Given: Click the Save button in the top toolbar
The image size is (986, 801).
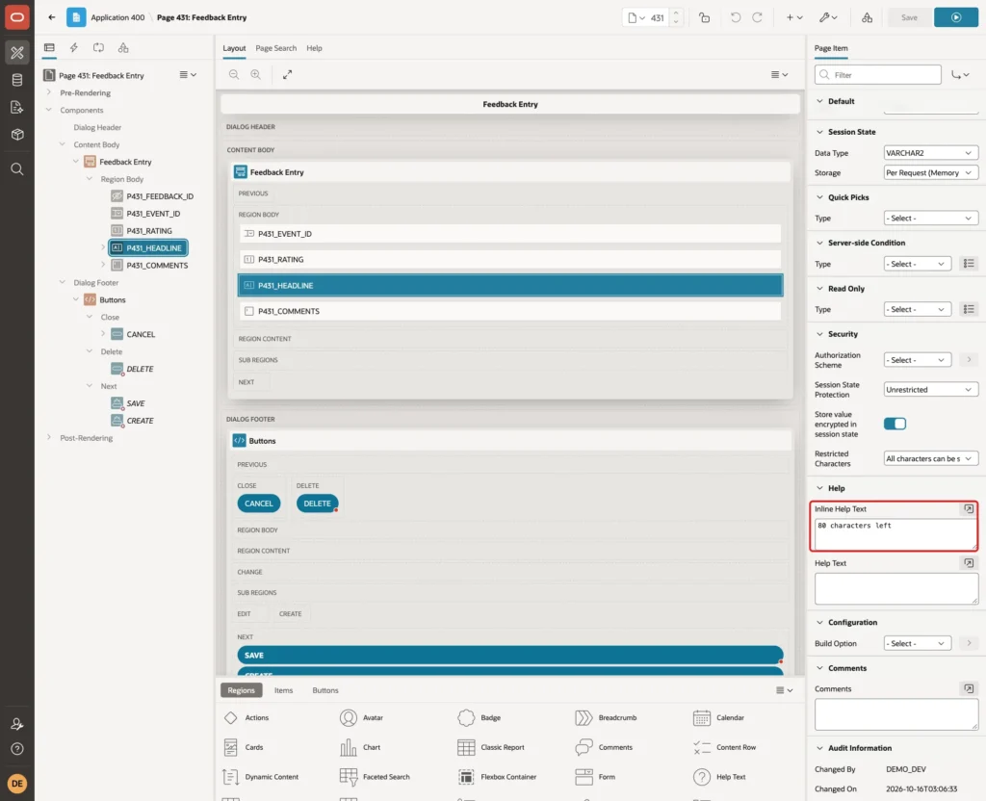Looking at the screenshot, I should (909, 17).
